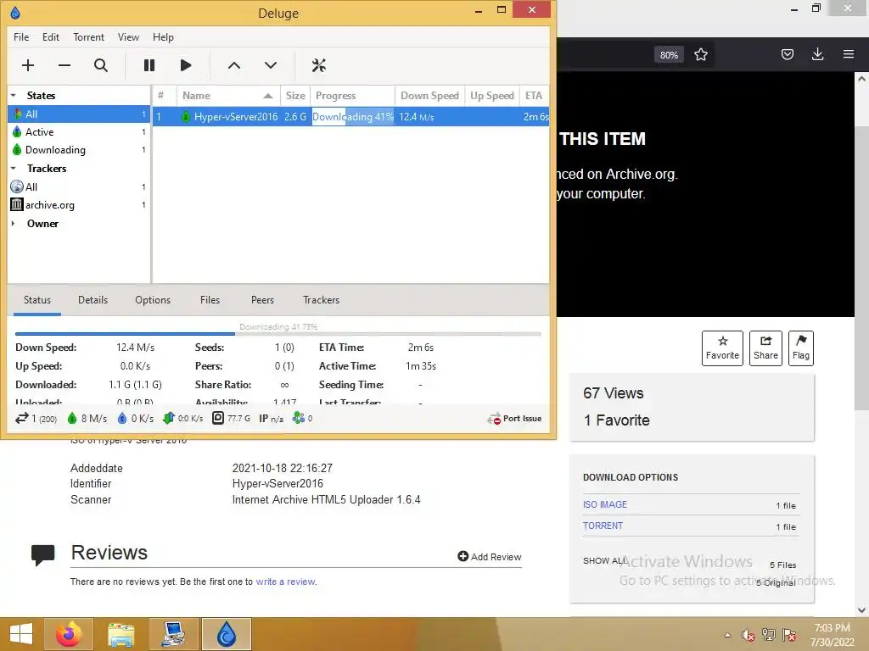Open Firefox downloads arrow icon
Screen dimensions: 869x651
coord(817,54)
